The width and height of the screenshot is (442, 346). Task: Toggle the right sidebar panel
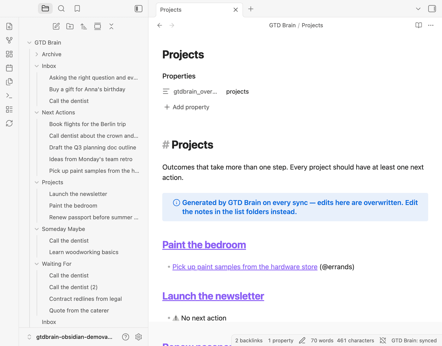[432, 9]
